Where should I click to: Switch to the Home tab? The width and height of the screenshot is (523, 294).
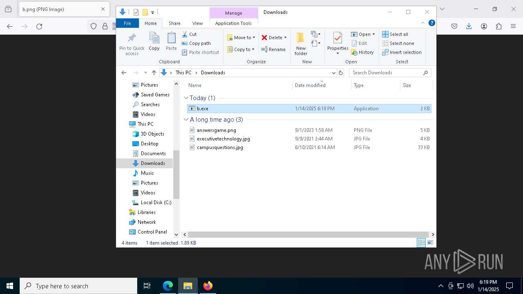point(150,23)
